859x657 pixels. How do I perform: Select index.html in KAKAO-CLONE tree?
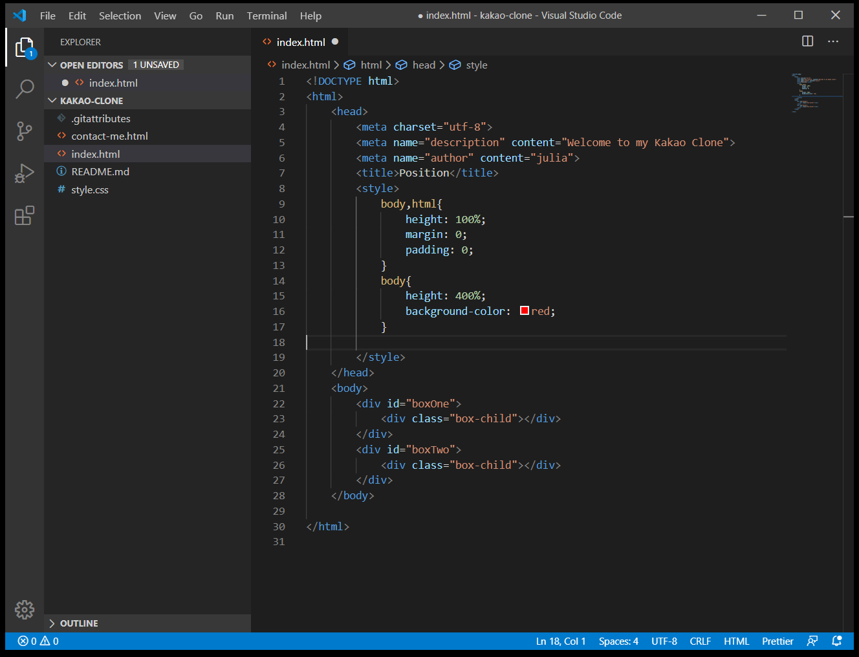(x=147, y=154)
